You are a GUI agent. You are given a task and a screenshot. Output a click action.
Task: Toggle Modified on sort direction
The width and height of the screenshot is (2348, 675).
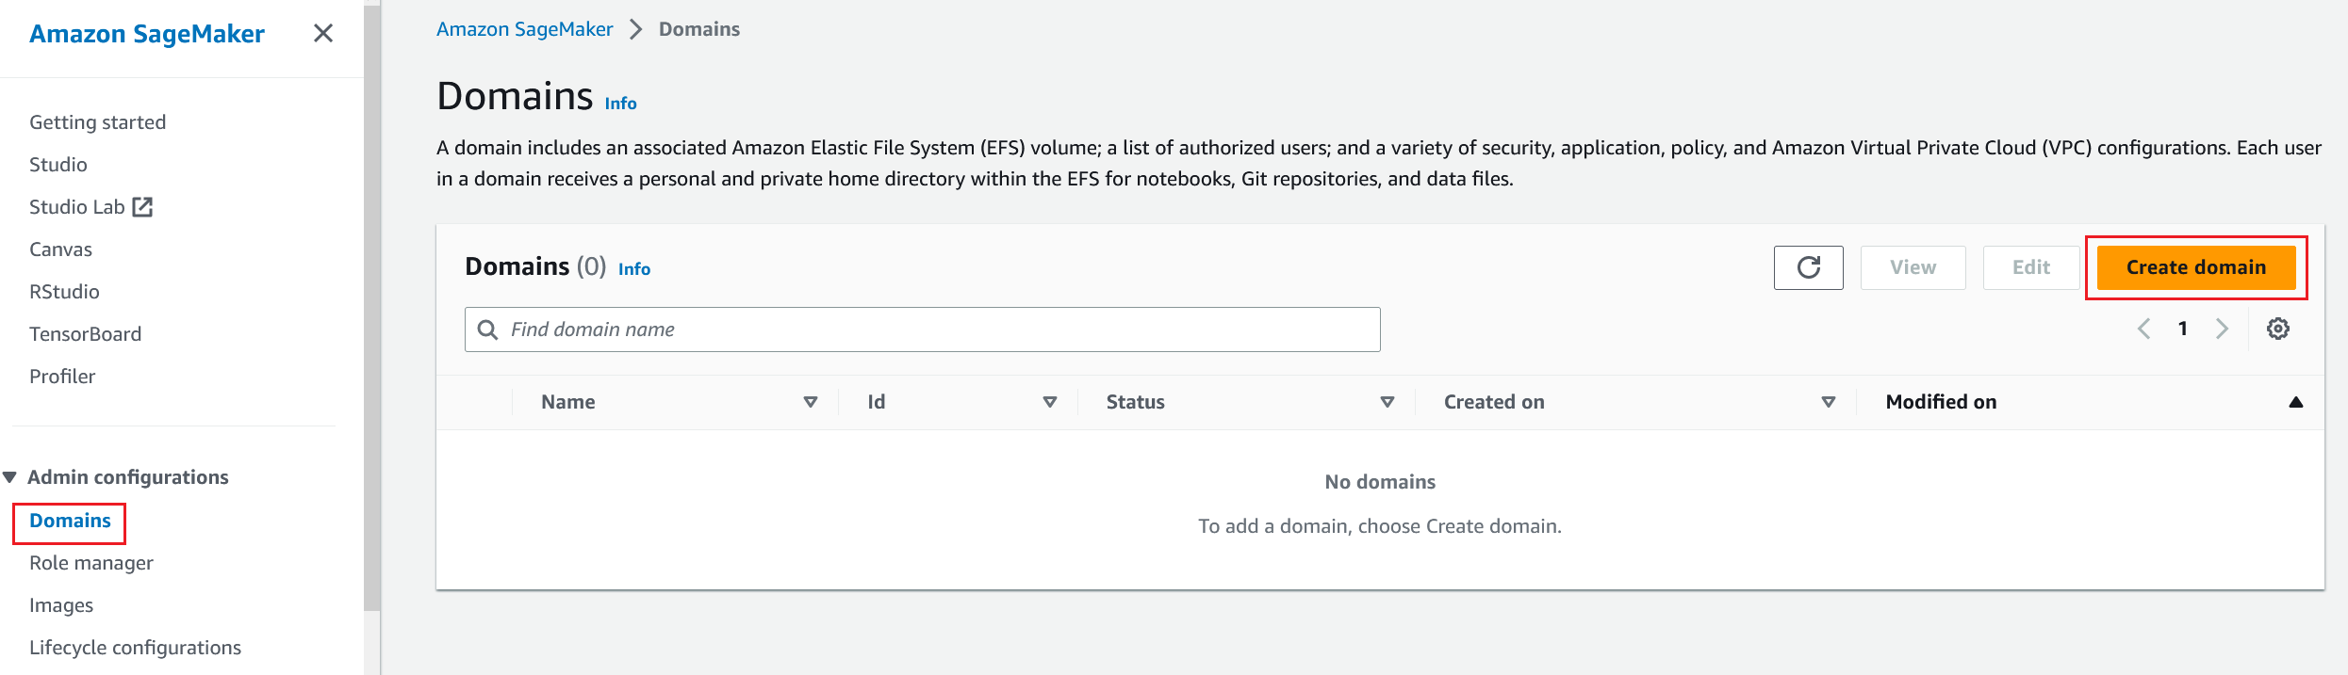pos(2295,402)
